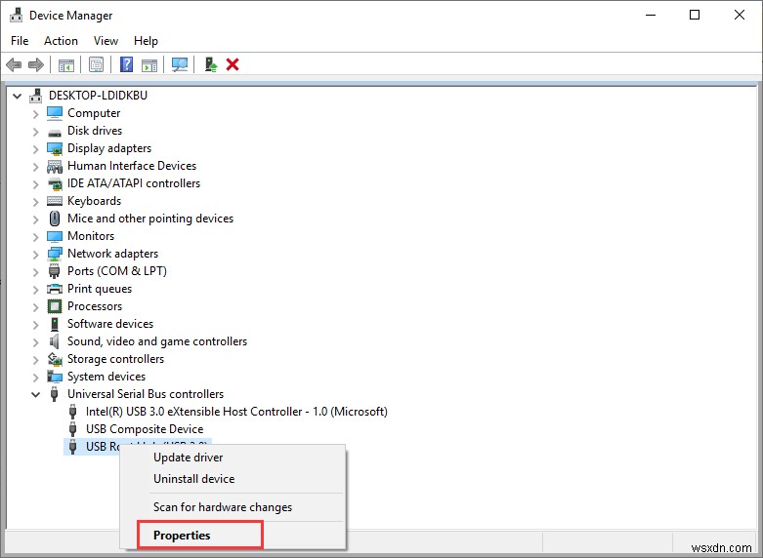Viewport: 763px width, 558px height.
Task: Expand the Computer category arrow
Action: (x=35, y=114)
